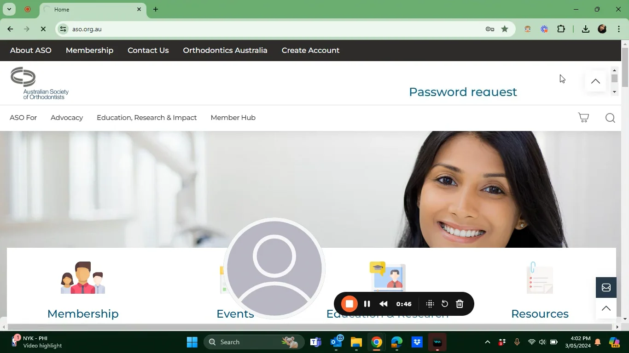Screen dimensions: 629x353
Task: Go back to the previous page
Action: click(x=10, y=29)
